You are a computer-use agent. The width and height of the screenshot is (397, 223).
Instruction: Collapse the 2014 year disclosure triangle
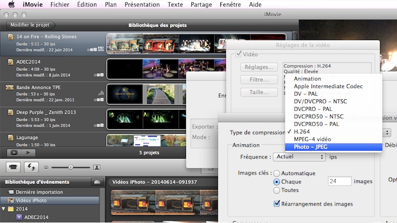3,209
